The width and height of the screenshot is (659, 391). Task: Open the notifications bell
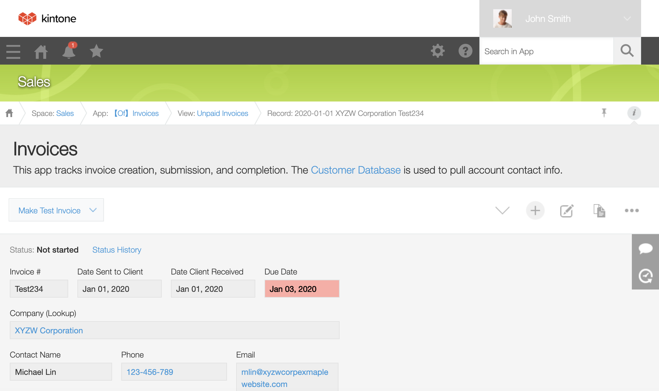point(69,52)
